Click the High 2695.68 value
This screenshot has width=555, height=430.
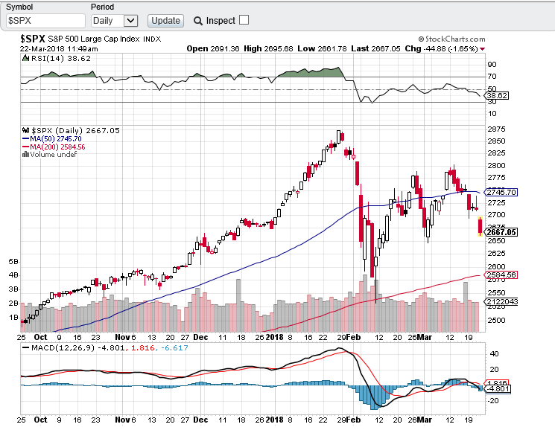point(268,49)
